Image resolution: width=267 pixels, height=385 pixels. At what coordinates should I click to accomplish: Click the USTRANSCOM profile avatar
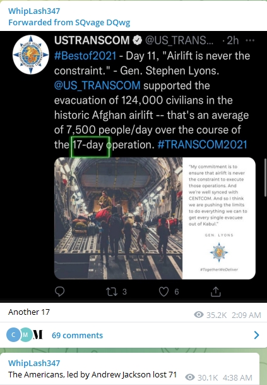tap(31, 54)
